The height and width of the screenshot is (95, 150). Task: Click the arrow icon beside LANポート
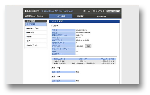(x=26, y=33)
